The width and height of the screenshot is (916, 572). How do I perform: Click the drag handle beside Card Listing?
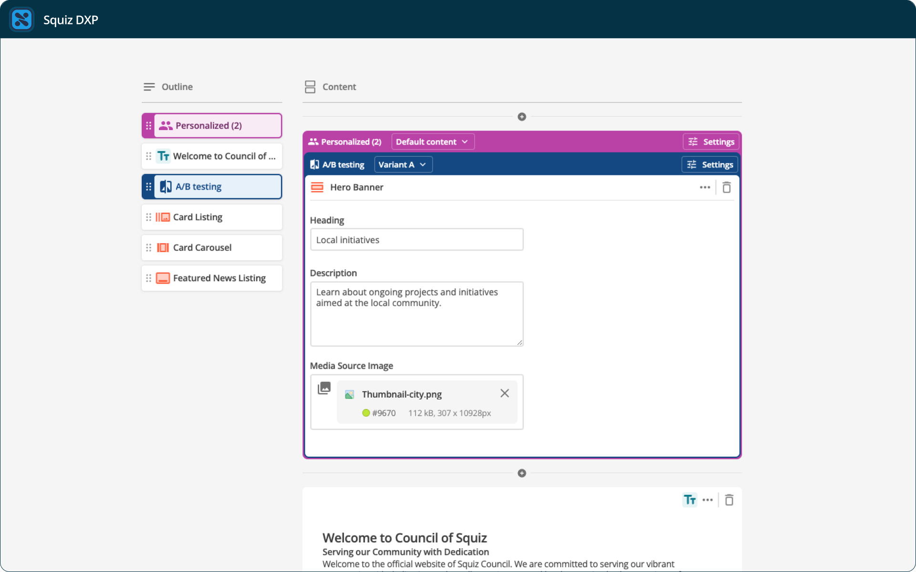148,217
